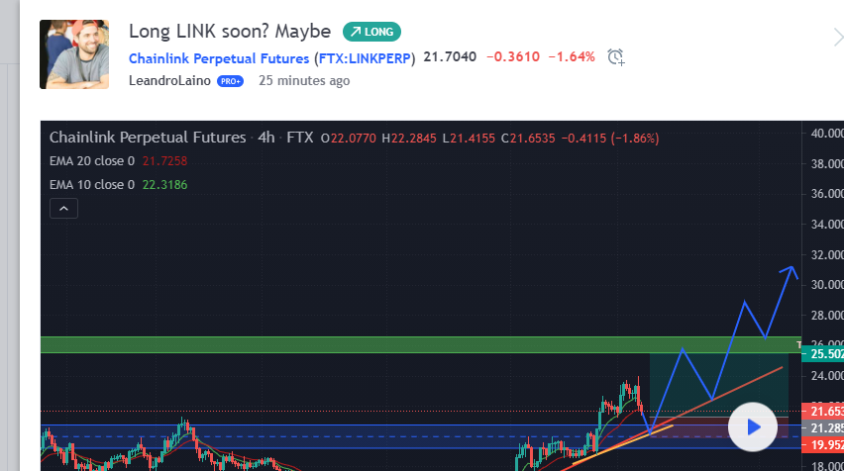Open the idea titled Long LINK soon? Maybe

[230, 32]
